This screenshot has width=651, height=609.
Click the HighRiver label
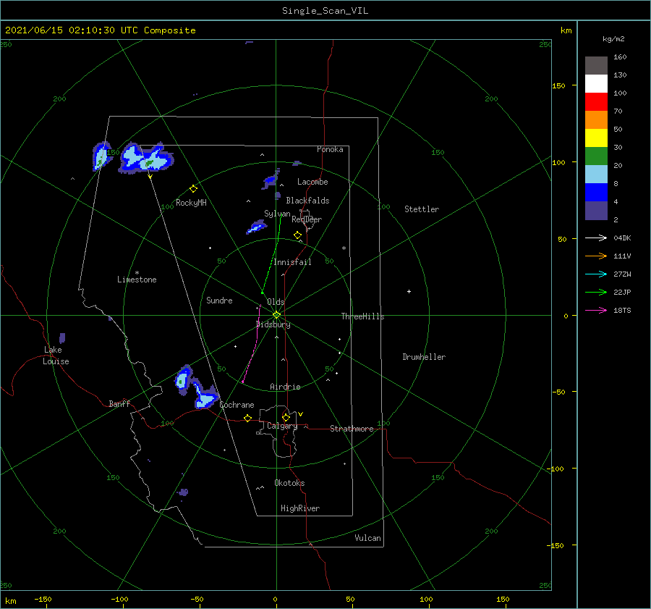(x=300, y=508)
